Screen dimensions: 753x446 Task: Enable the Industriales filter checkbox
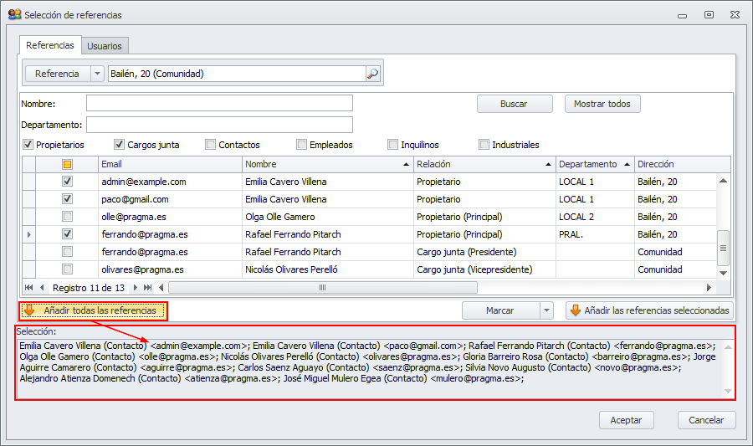pos(484,145)
